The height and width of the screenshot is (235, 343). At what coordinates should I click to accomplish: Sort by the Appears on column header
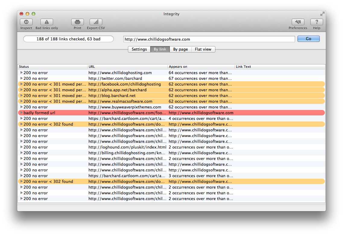[x=201, y=67]
